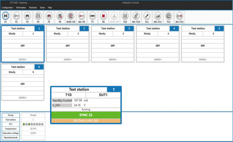The height and width of the screenshot is (142, 233).
Task: Open the Configuration menu
Action: click(7, 7)
